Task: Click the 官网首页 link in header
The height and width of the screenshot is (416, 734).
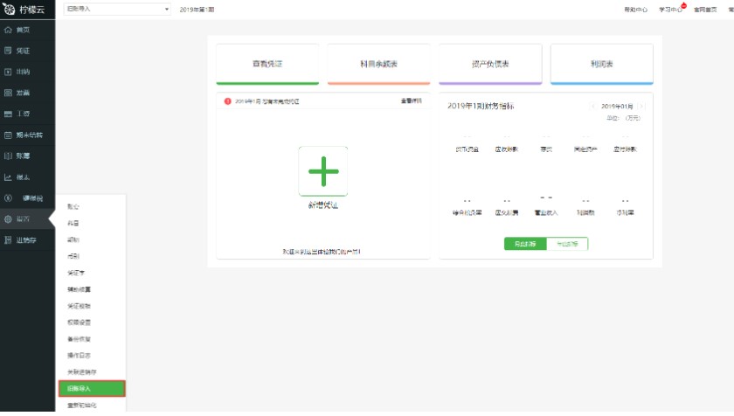Action: (705, 10)
